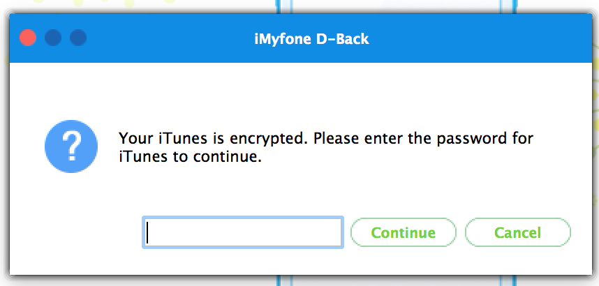Minimize the iMyfone D-Back dialog

pos(53,38)
